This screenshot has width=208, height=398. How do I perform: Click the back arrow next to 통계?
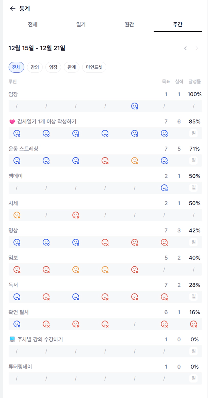pos(13,9)
